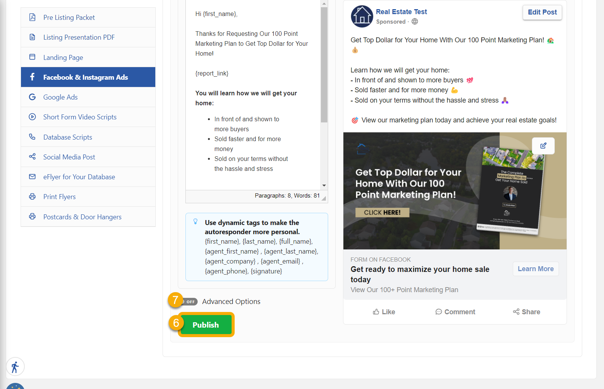Click the Real Estate Test page name
604x389 pixels.
401,12
